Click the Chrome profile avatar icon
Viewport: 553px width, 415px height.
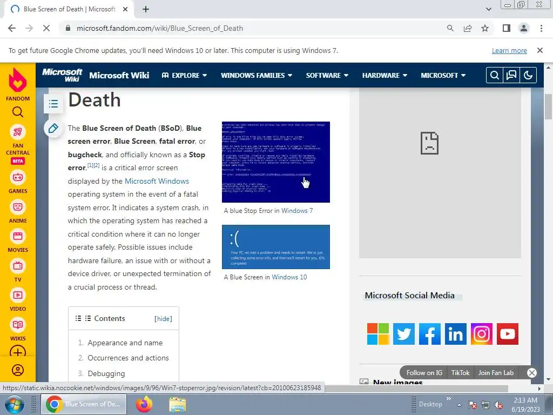click(524, 28)
